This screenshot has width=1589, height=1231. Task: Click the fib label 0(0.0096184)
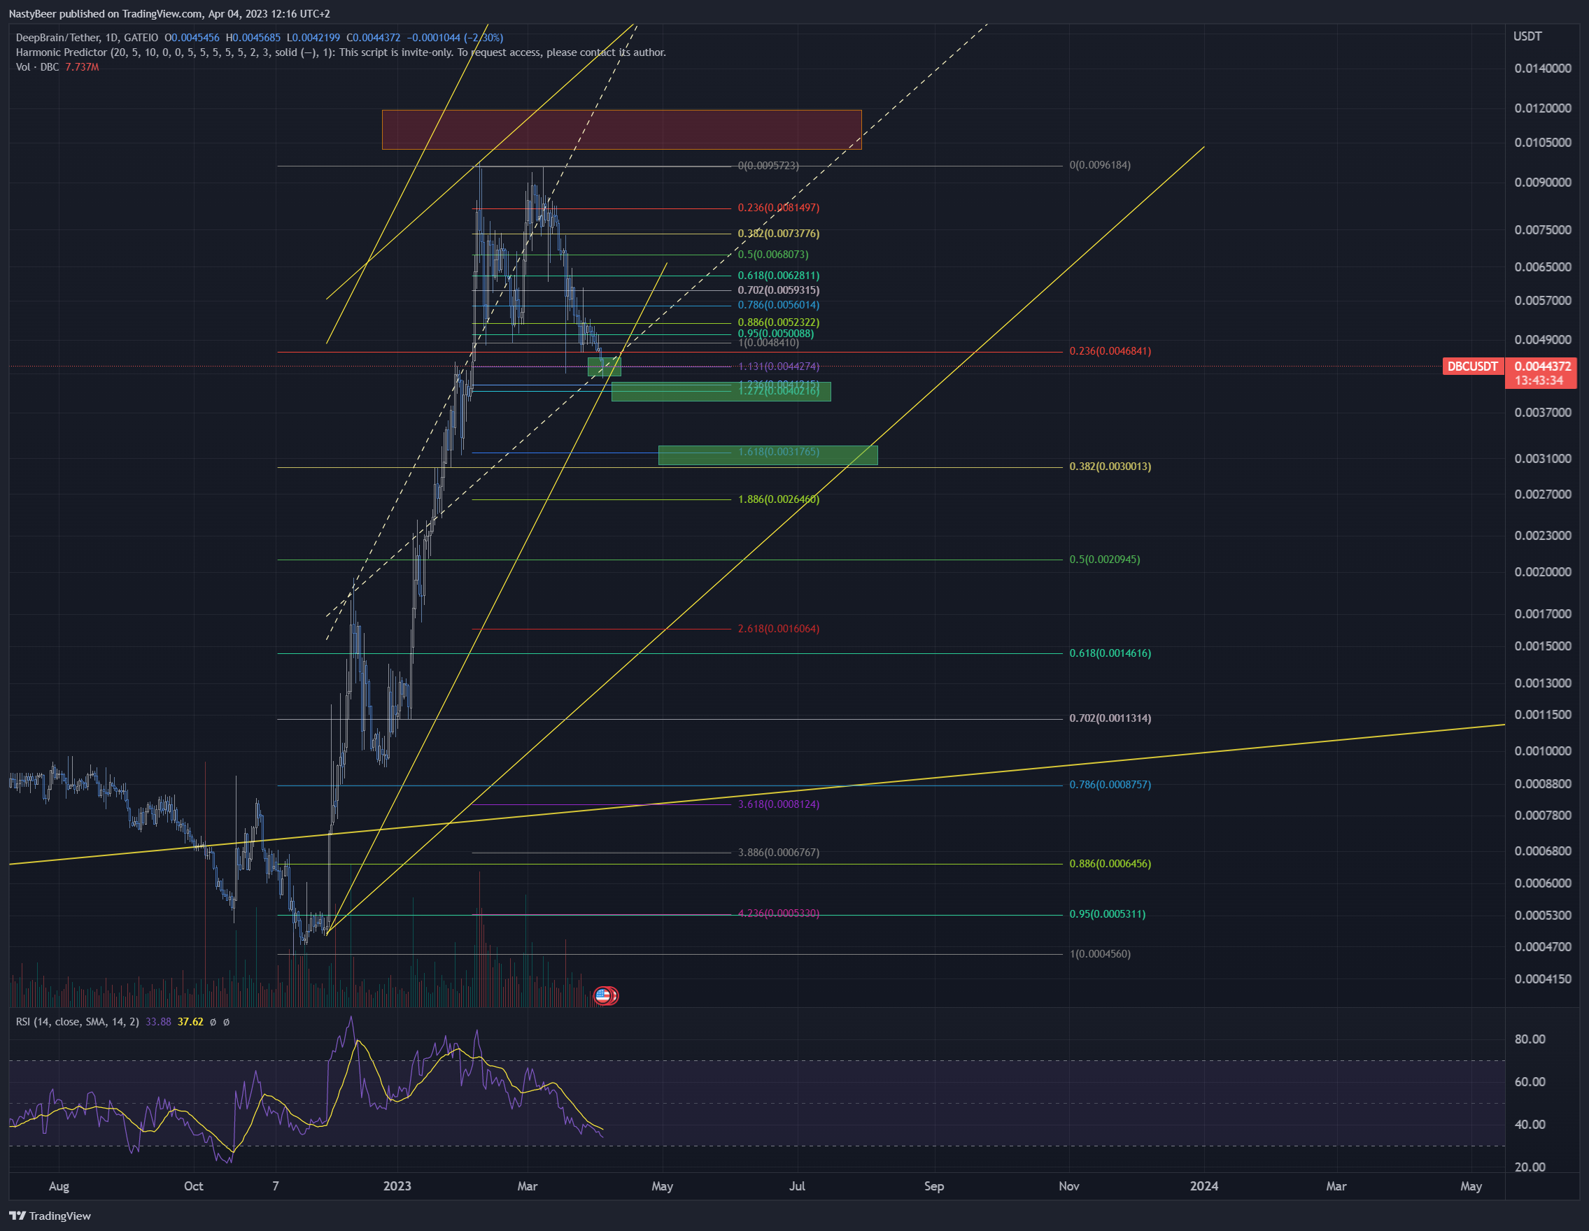pyautogui.click(x=1099, y=165)
